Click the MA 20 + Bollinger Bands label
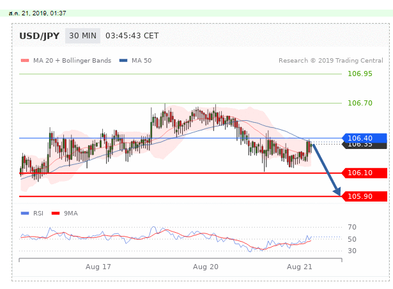The width and height of the screenshot is (393, 289). click(x=72, y=61)
